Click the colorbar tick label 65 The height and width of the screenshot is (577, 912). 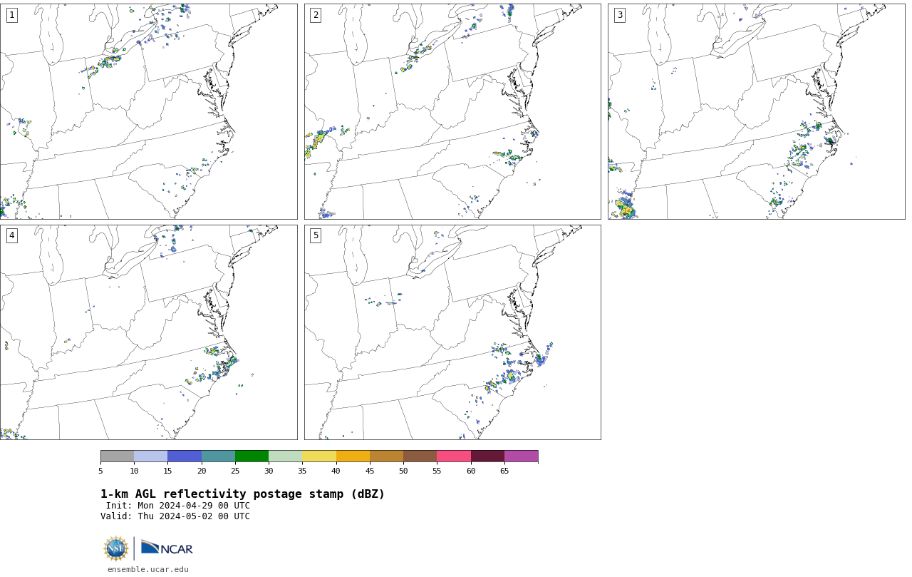pos(504,471)
